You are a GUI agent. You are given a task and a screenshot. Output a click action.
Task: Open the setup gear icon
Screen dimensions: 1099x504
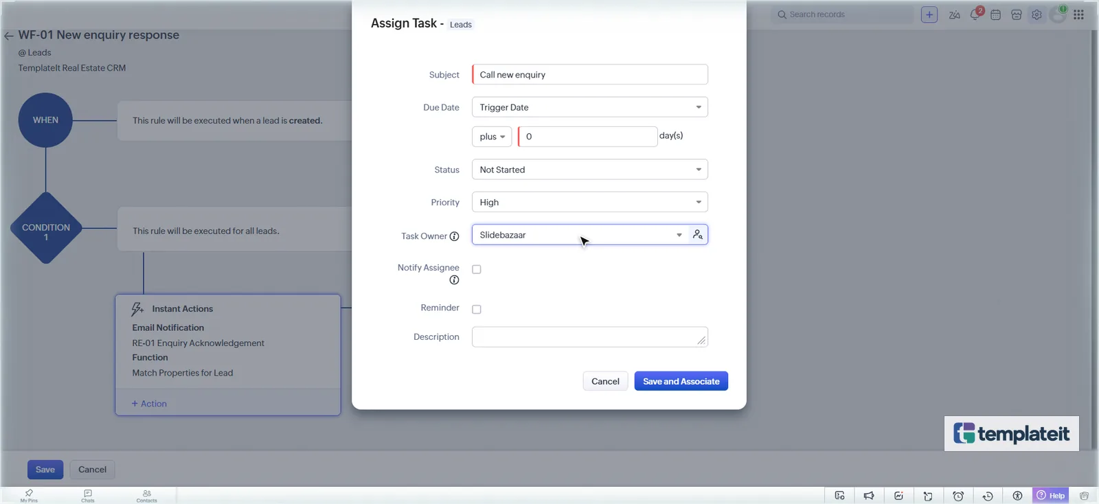tap(1036, 14)
